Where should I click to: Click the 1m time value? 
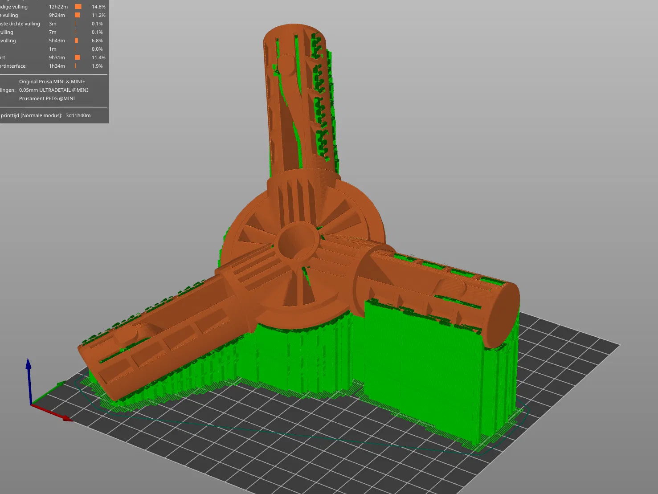tap(53, 49)
